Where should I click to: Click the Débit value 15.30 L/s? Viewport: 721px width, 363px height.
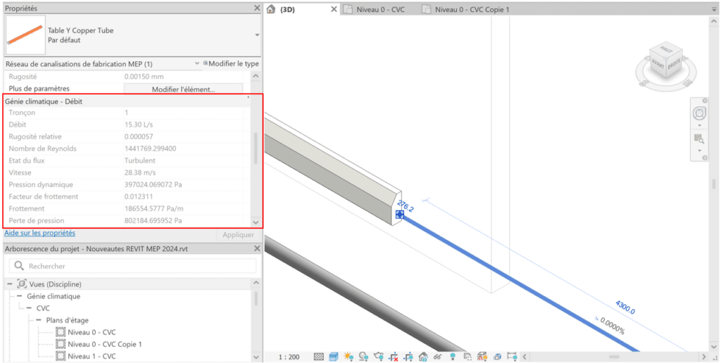coord(140,125)
